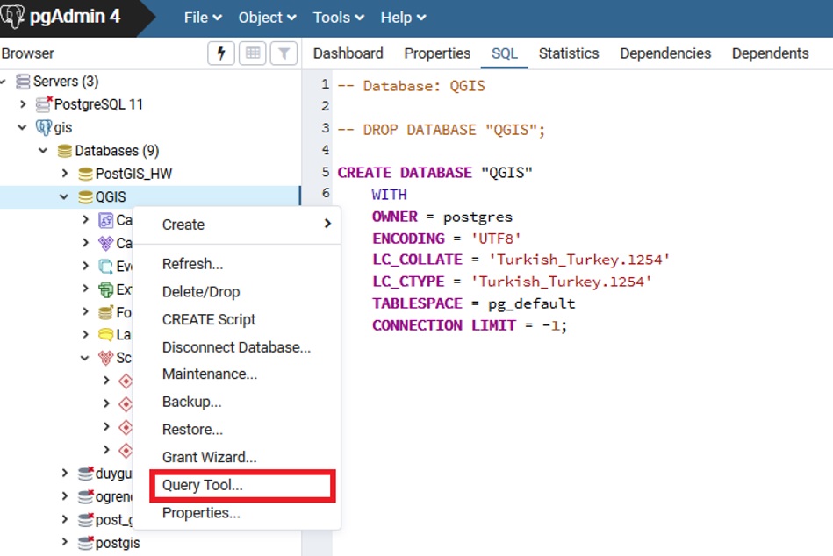The height and width of the screenshot is (556, 833).
Task: Switch to the Statistics tab
Action: pos(568,53)
